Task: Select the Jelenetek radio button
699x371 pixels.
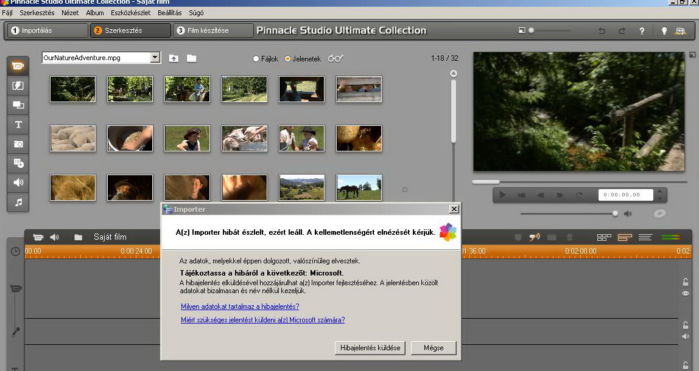Action: (x=287, y=59)
